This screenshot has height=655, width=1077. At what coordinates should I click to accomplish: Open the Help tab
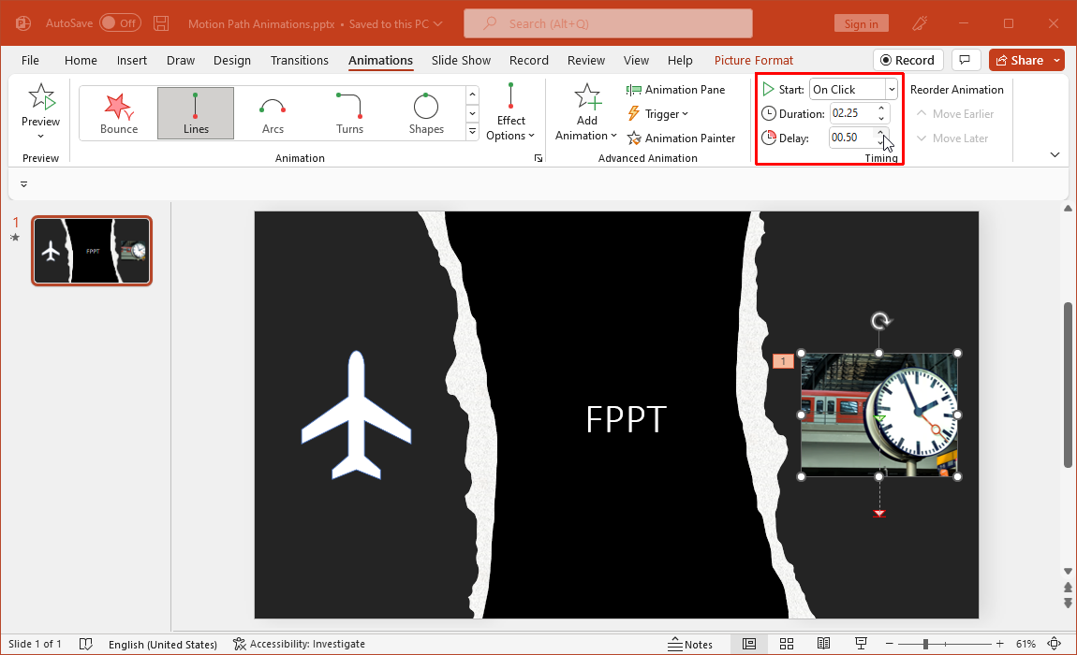(680, 61)
